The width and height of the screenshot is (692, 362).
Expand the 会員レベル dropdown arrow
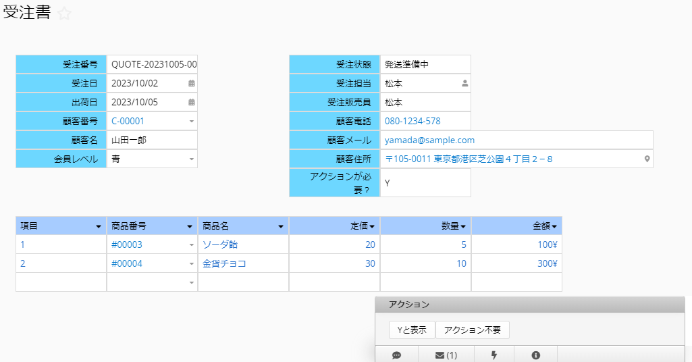pos(191,159)
